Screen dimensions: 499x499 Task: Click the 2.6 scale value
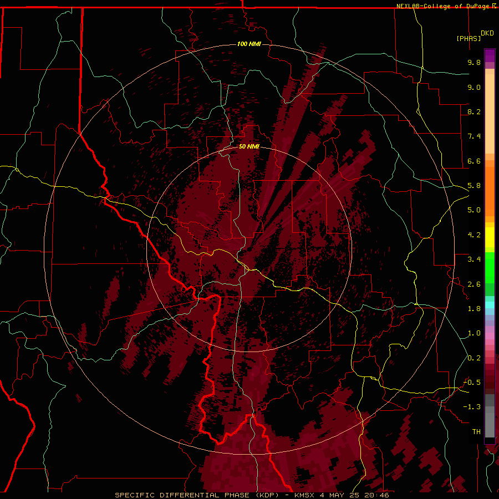click(474, 284)
